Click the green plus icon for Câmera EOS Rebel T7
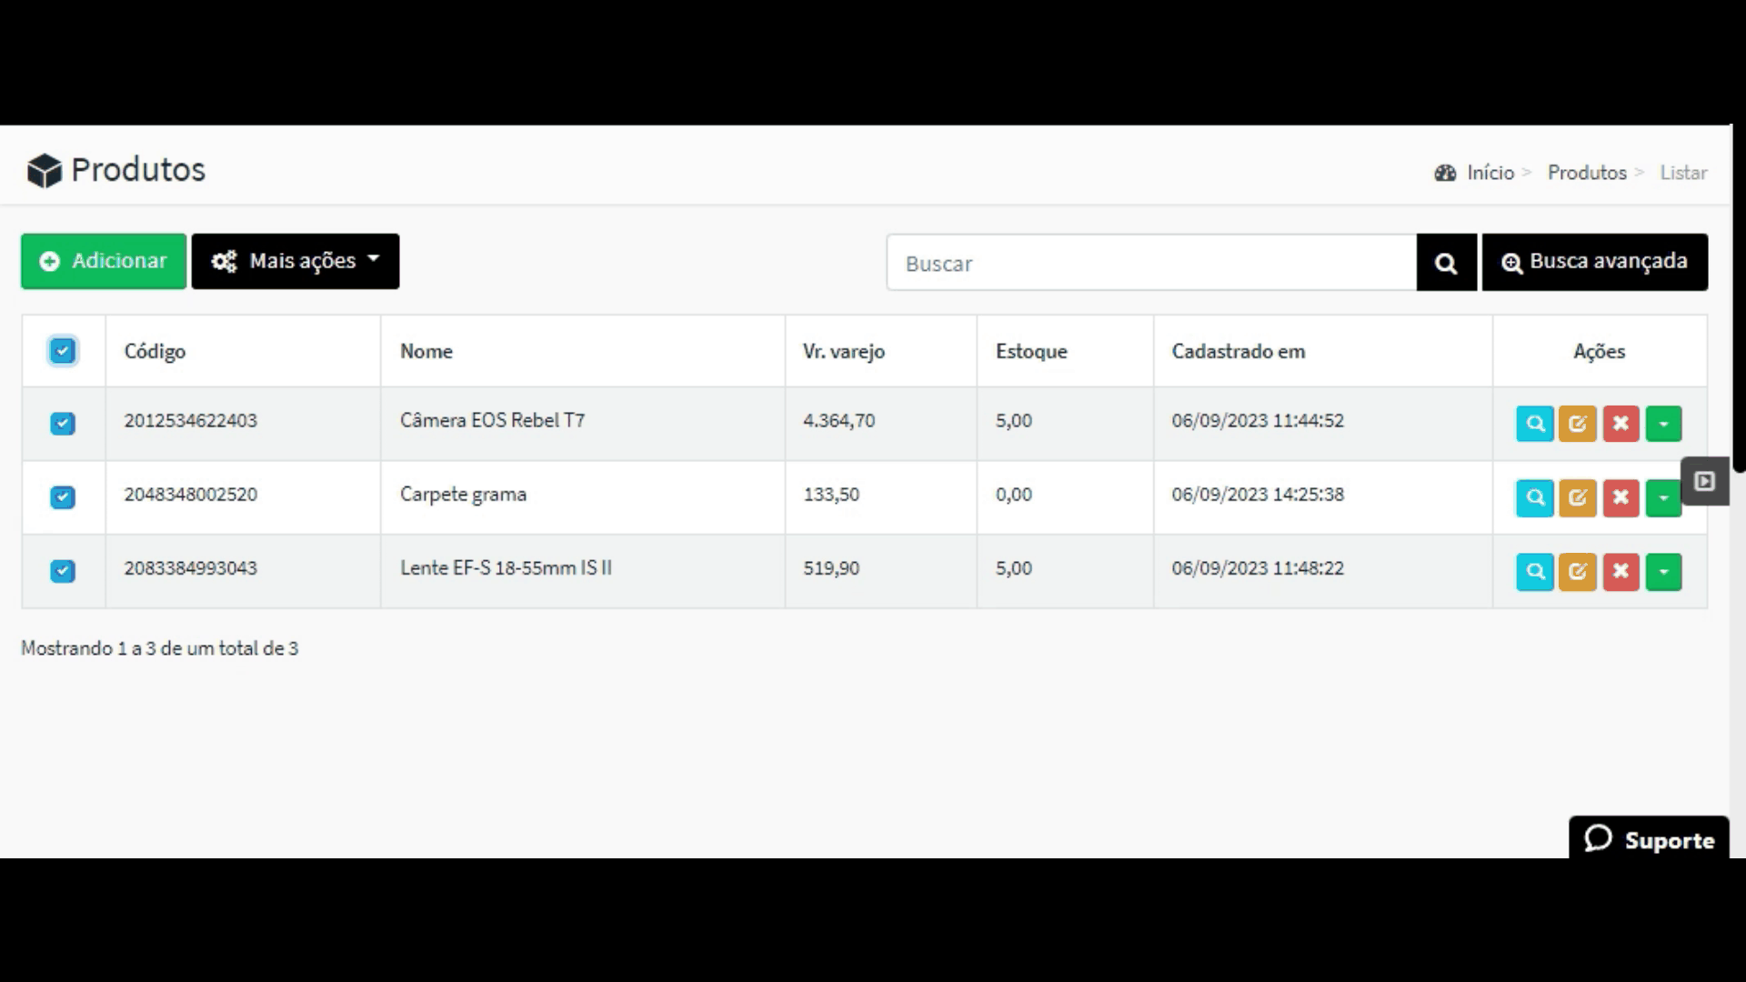The width and height of the screenshot is (1746, 982). [x=1662, y=423]
